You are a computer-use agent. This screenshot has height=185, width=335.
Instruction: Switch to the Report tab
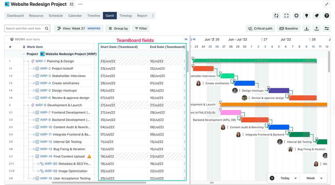[142, 16]
